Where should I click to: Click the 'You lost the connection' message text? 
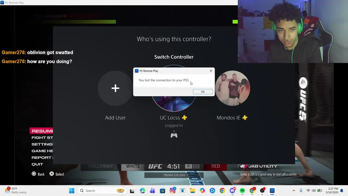(164, 80)
